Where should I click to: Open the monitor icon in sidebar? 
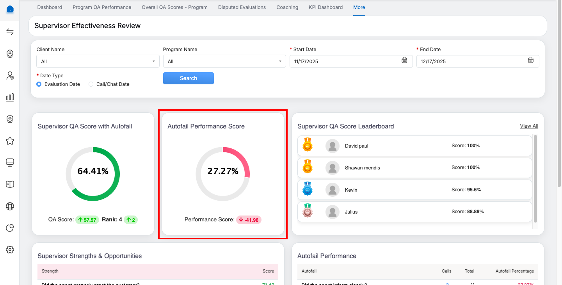click(x=10, y=162)
